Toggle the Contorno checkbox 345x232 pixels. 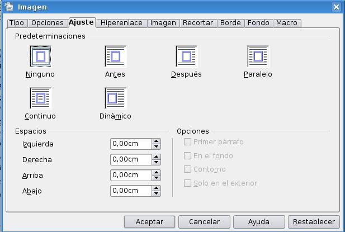[x=188, y=169]
